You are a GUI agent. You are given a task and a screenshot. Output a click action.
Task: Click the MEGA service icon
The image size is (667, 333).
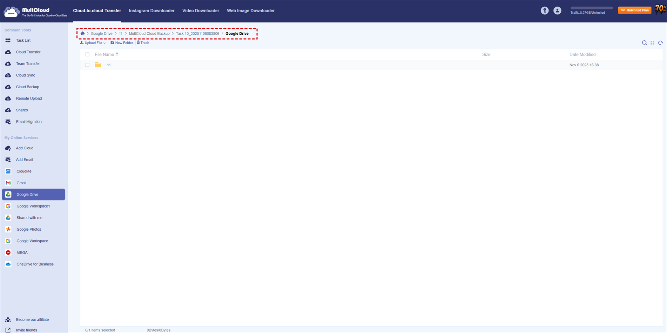coord(8,252)
